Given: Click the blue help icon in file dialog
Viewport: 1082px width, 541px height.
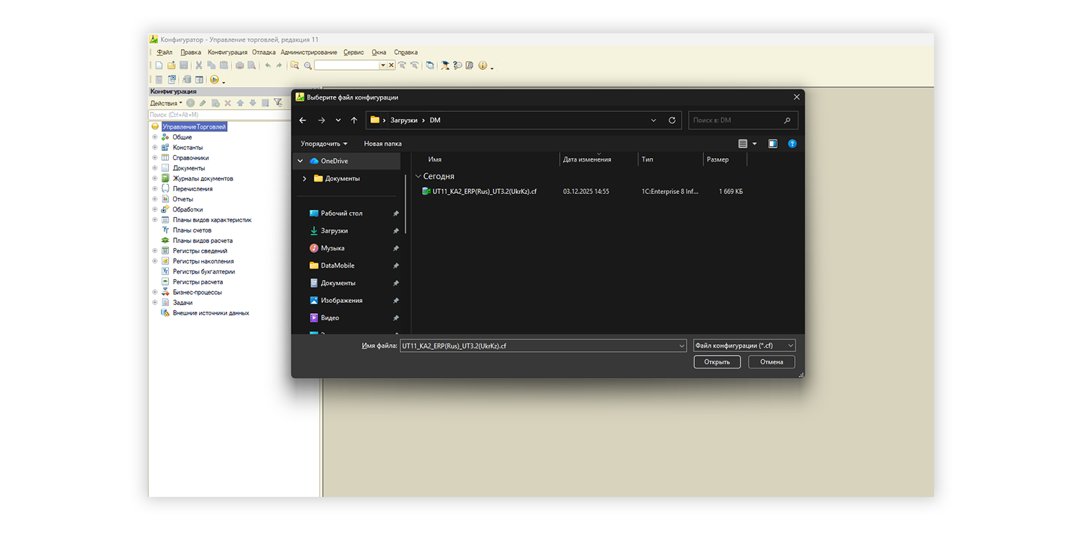Looking at the screenshot, I should pos(792,144).
